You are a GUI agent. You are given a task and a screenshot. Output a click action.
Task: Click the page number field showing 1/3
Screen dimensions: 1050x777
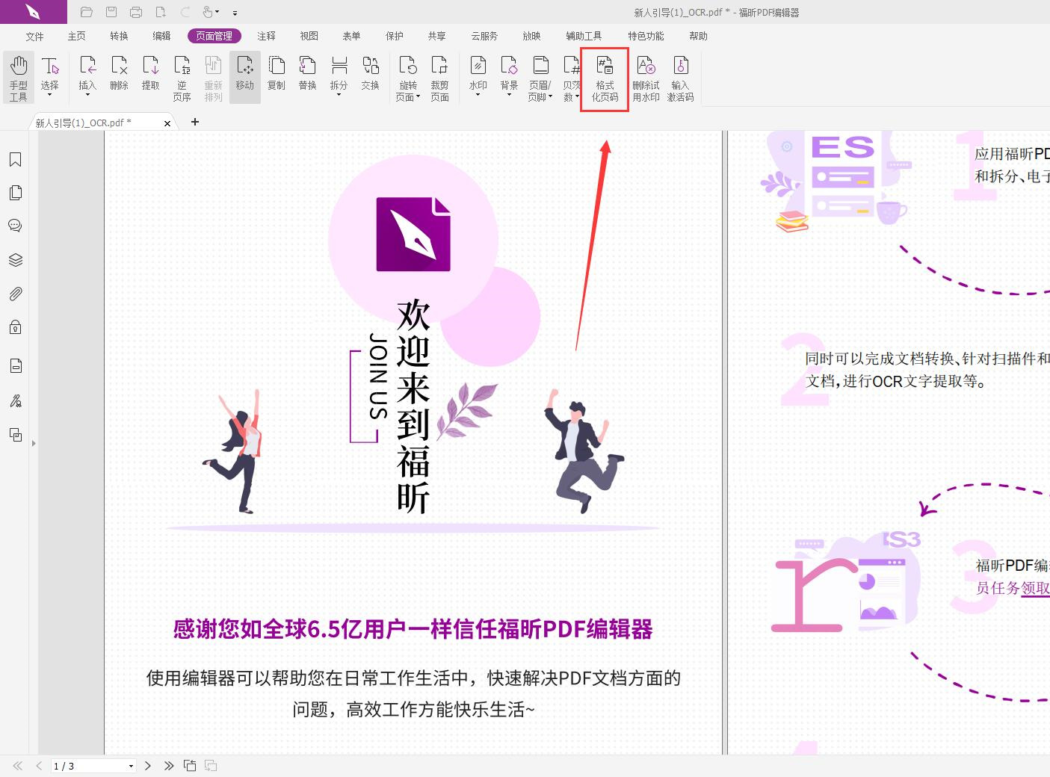pos(90,766)
